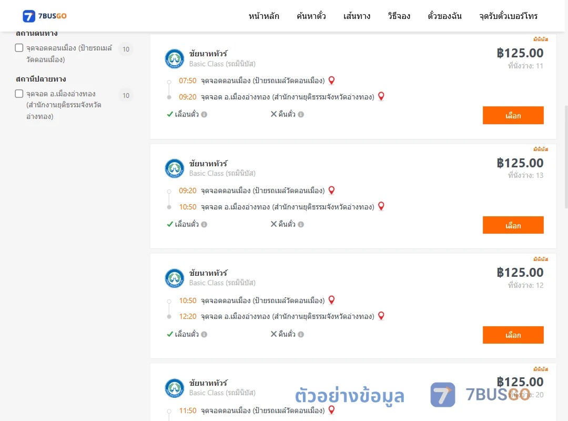Viewport: 568px width, 421px height.
Task: Click เลือก button for the 10:50 departure
Action: (x=513, y=335)
